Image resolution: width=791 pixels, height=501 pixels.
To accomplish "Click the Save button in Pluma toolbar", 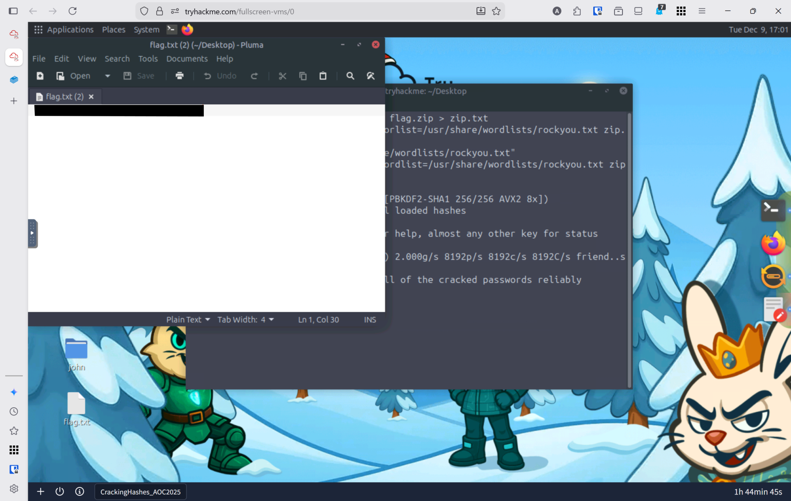I will [x=139, y=76].
